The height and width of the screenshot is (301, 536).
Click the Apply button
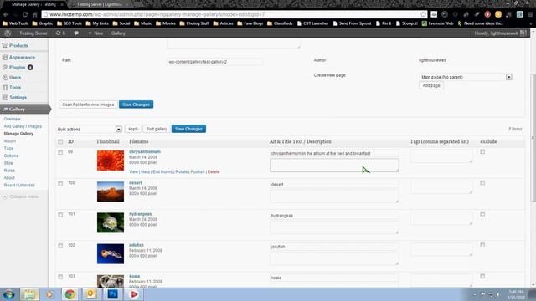(133, 129)
